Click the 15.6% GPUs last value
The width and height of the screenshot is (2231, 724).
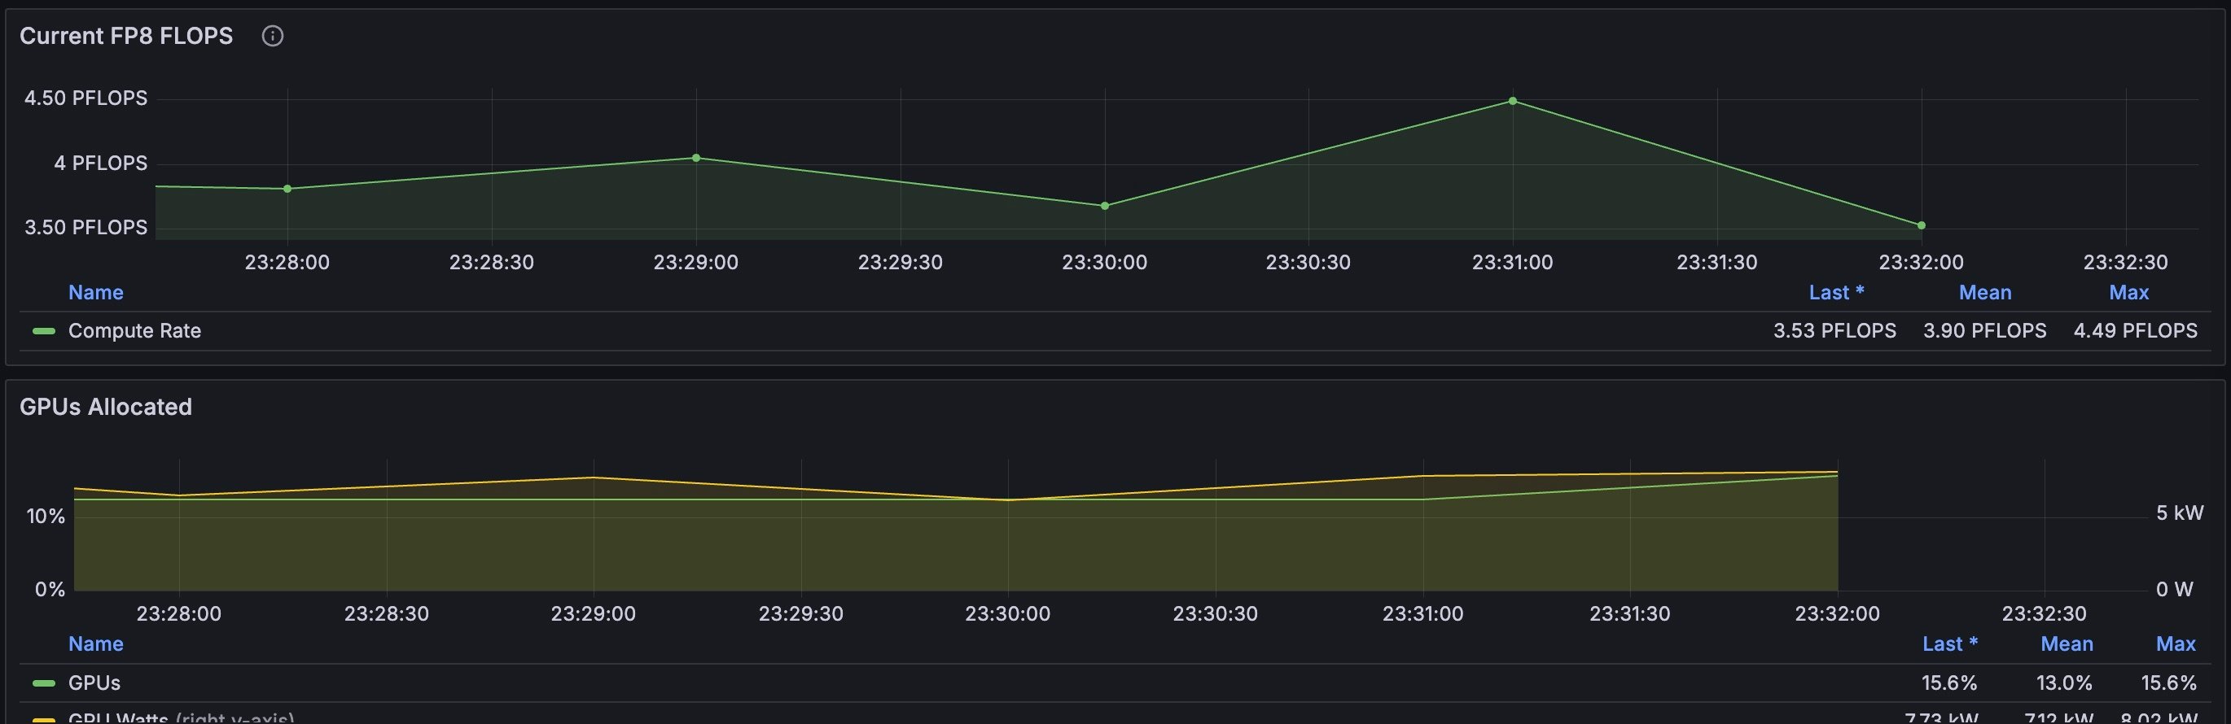click(x=1949, y=683)
